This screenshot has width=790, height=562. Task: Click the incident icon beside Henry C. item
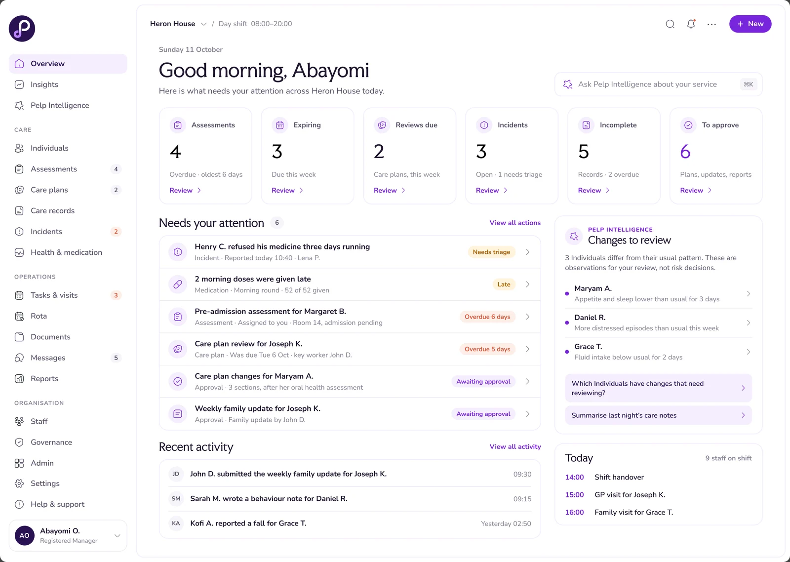[178, 252]
